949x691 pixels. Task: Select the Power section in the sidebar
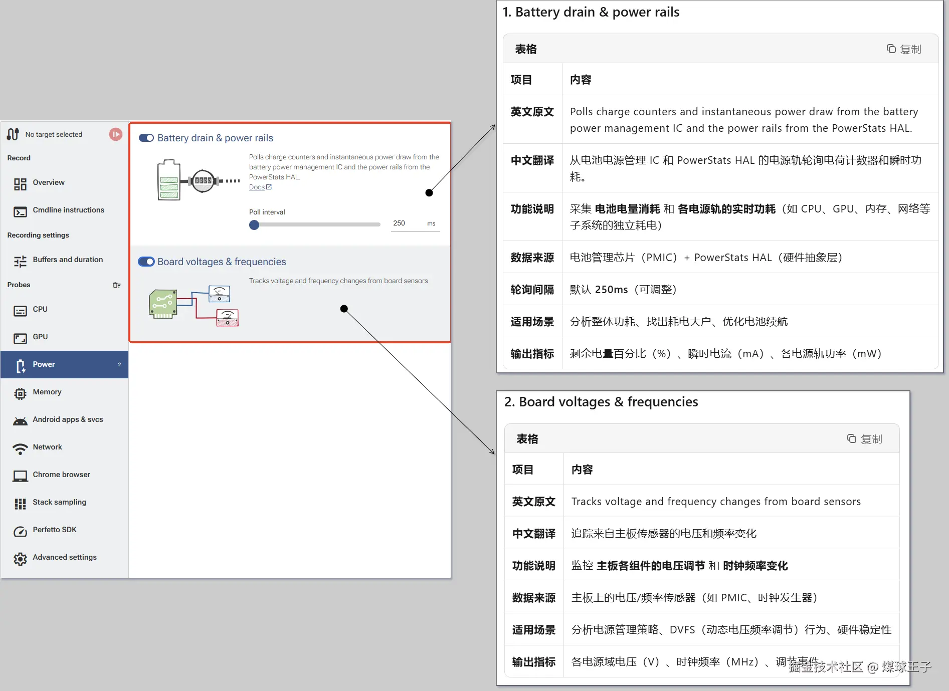pos(44,364)
